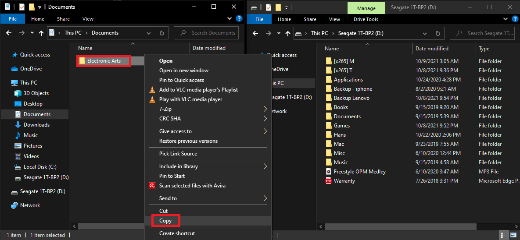Screen dimensions: 520x240
Task: Select Restore previous versions
Action: point(188,141)
